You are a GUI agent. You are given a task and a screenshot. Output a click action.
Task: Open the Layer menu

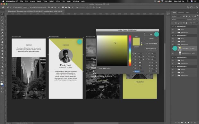(39, 1)
